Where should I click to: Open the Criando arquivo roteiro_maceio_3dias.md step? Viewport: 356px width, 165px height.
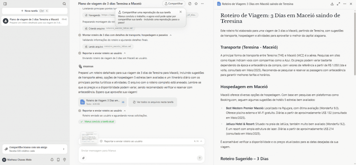point(109,28)
